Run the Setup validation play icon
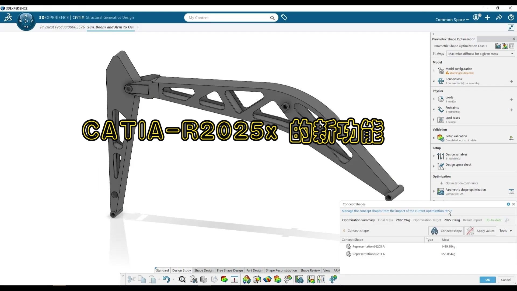This screenshot has width=517, height=291. click(511, 138)
